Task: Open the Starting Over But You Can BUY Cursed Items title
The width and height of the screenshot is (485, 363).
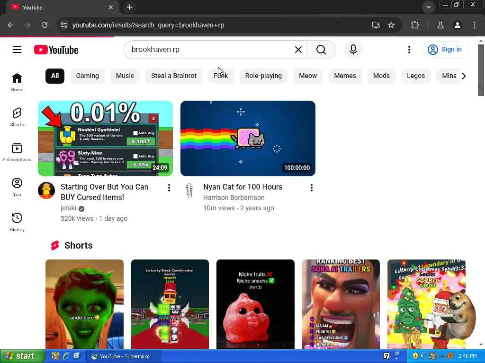Action: [x=105, y=192]
